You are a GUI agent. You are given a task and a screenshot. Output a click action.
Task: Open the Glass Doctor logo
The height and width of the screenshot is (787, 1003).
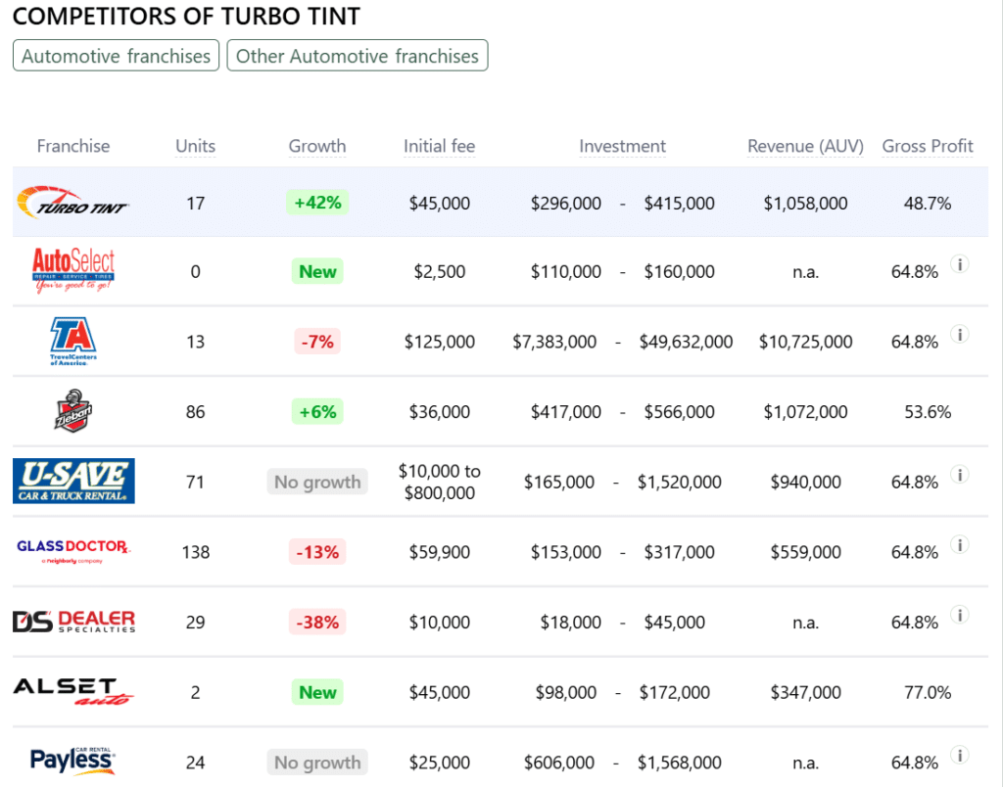pyautogui.click(x=72, y=551)
